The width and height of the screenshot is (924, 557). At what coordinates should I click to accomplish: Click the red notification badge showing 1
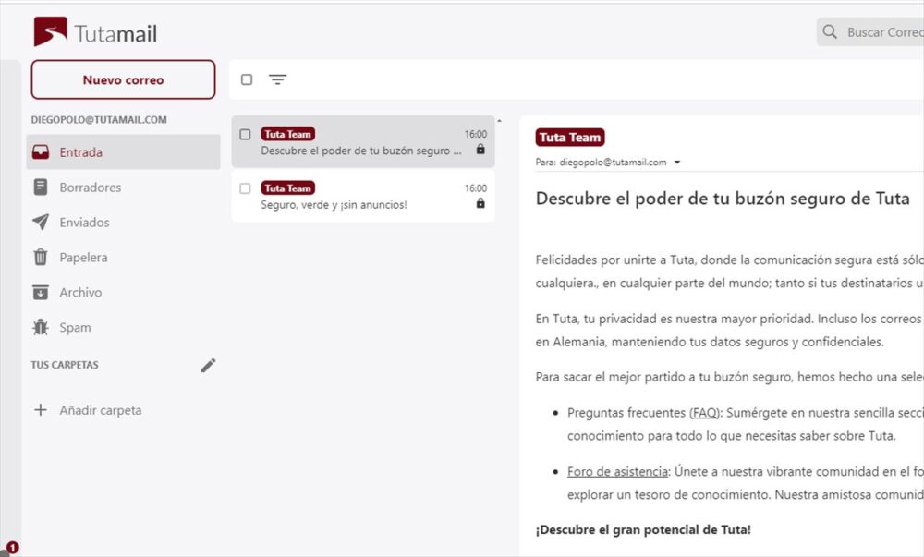[x=12, y=548]
